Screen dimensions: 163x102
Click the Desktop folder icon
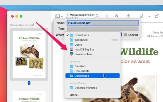[x=71, y=66]
